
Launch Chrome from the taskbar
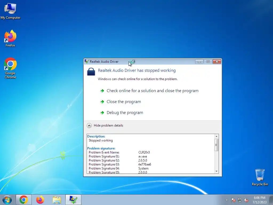tap(24, 200)
